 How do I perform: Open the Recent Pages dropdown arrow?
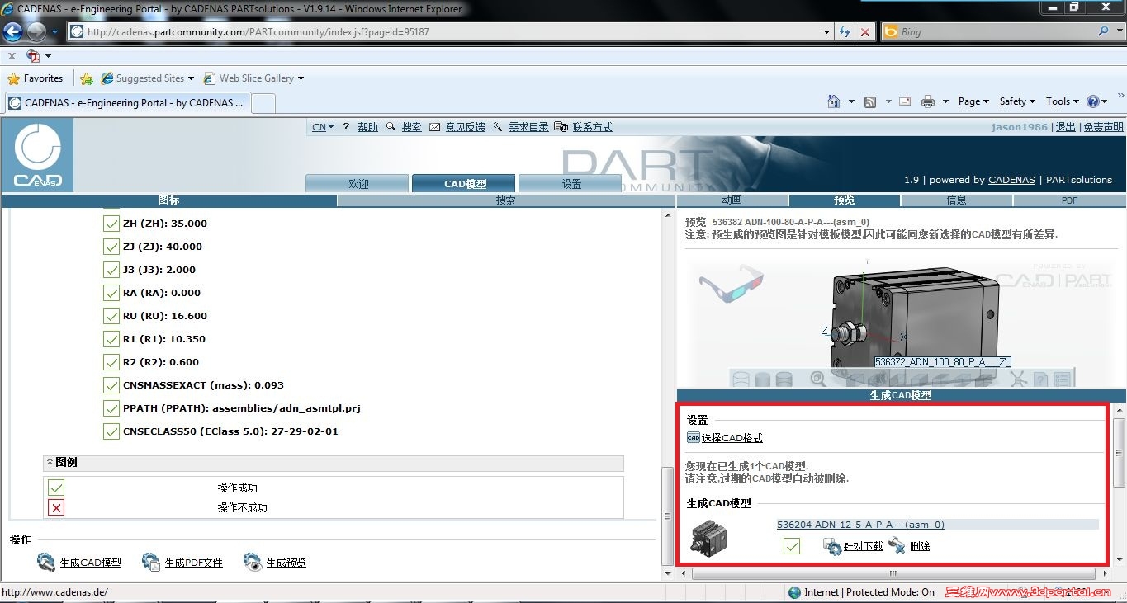click(x=55, y=32)
